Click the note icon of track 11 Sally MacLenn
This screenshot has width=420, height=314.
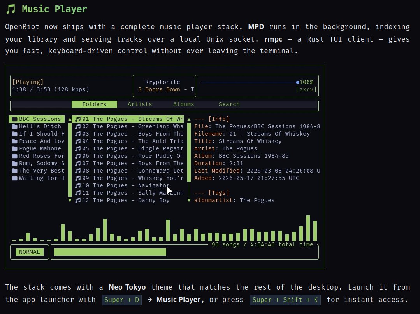click(x=78, y=193)
